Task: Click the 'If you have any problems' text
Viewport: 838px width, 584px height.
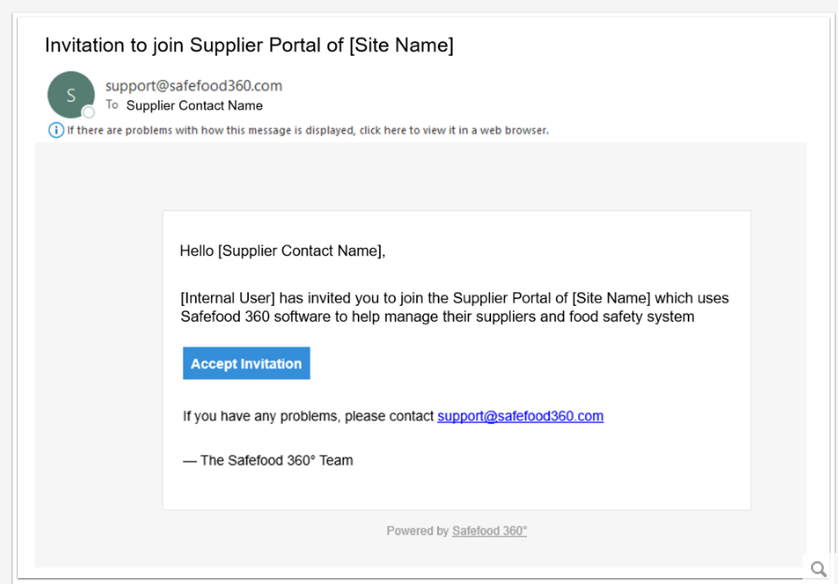Action: point(308,416)
